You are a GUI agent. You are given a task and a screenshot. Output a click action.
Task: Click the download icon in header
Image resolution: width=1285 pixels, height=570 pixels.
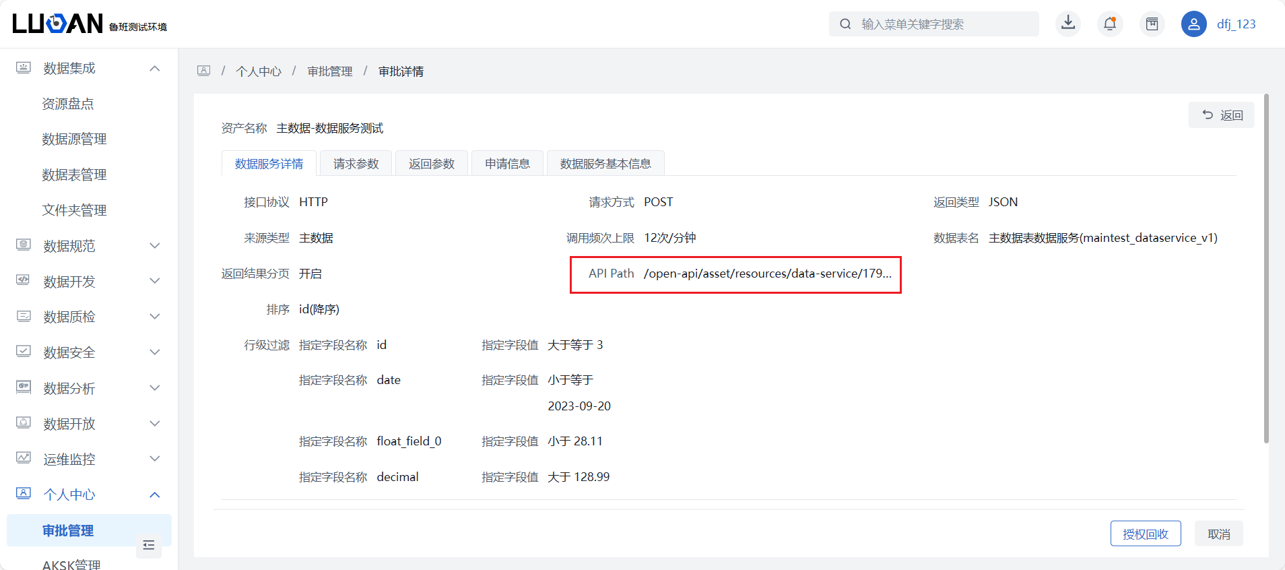1068,24
